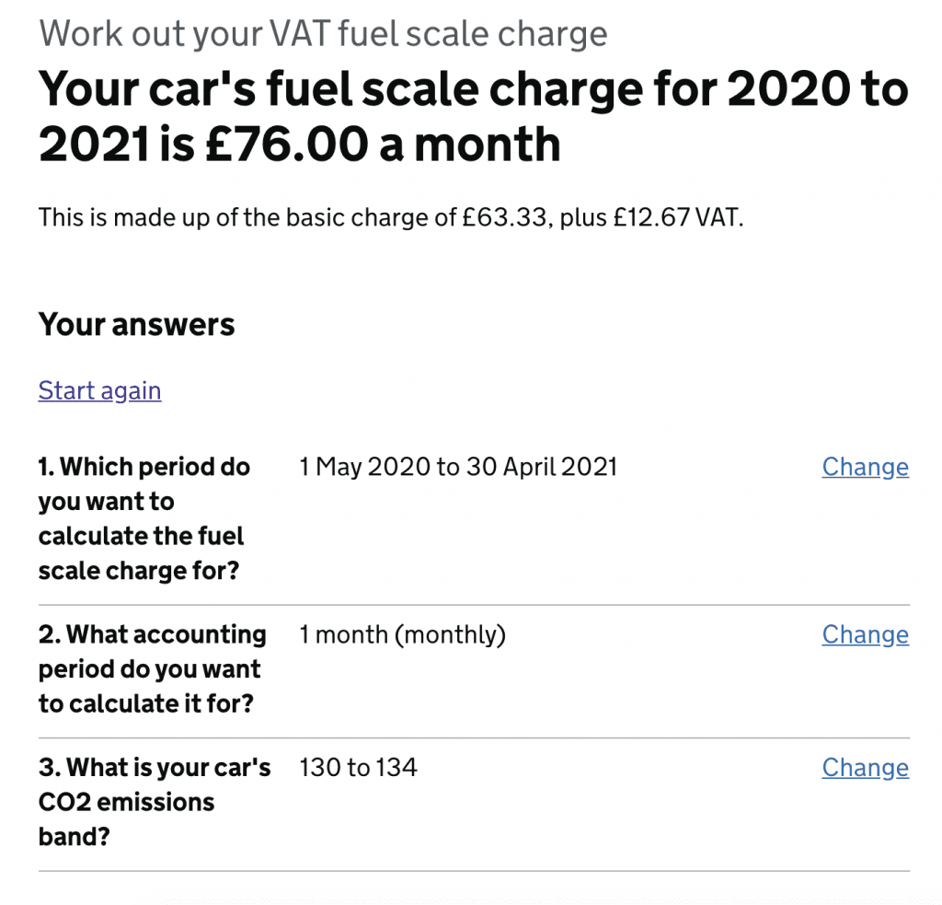This screenshot has height=905, width=942.
Task: Click the Start again link
Action: click(98, 390)
